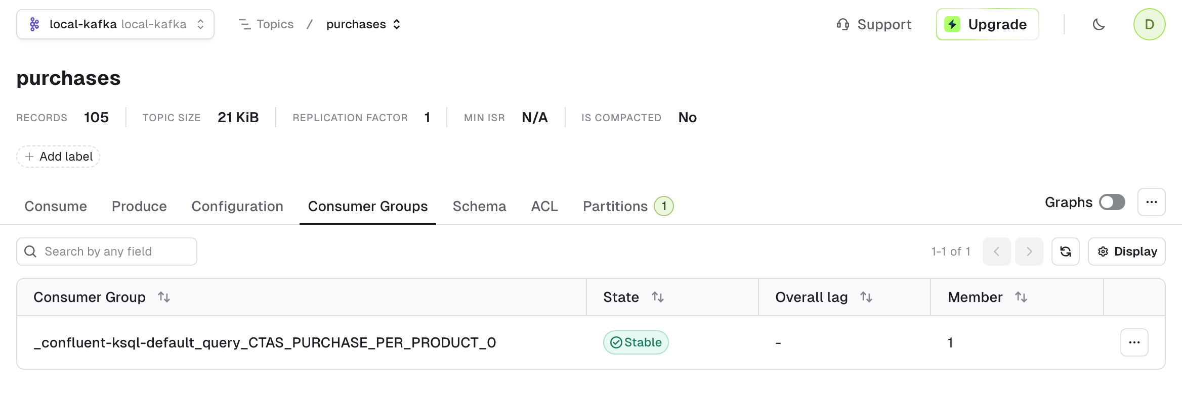Sort by State column arrows
The width and height of the screenshot is (1182, 402).
tap(658, 297)
